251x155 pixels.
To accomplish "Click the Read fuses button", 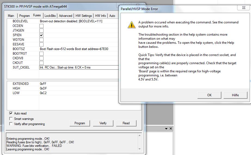I will tap(126, 123).
